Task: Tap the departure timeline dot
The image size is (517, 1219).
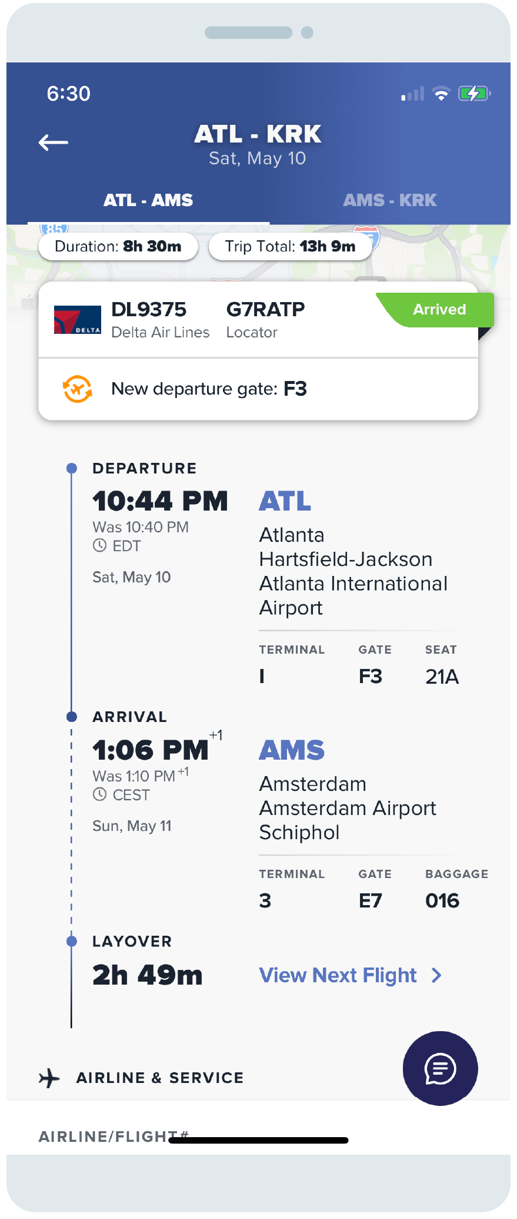Action: (72, 468)
